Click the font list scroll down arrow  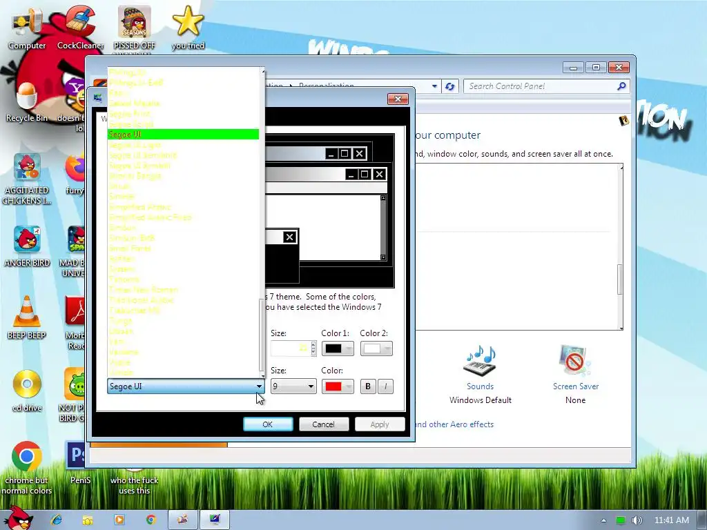tap(262, 375)
